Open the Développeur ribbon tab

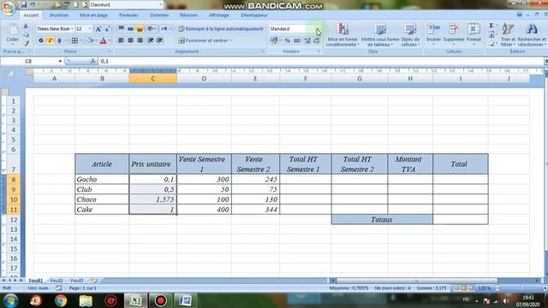(254, 15)
